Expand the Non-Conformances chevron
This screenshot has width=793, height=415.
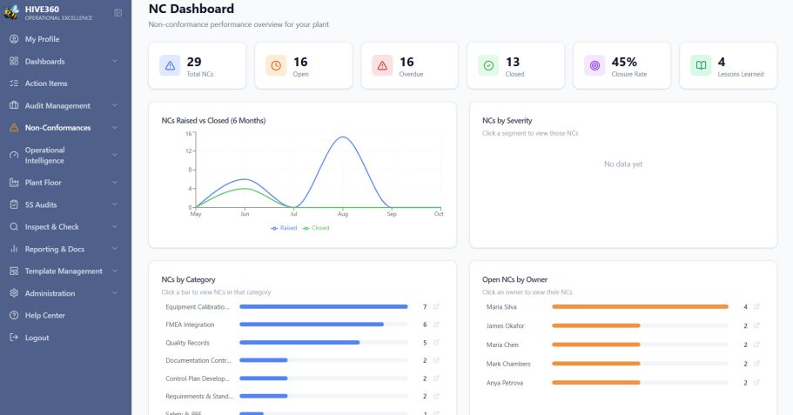point(115,128)
